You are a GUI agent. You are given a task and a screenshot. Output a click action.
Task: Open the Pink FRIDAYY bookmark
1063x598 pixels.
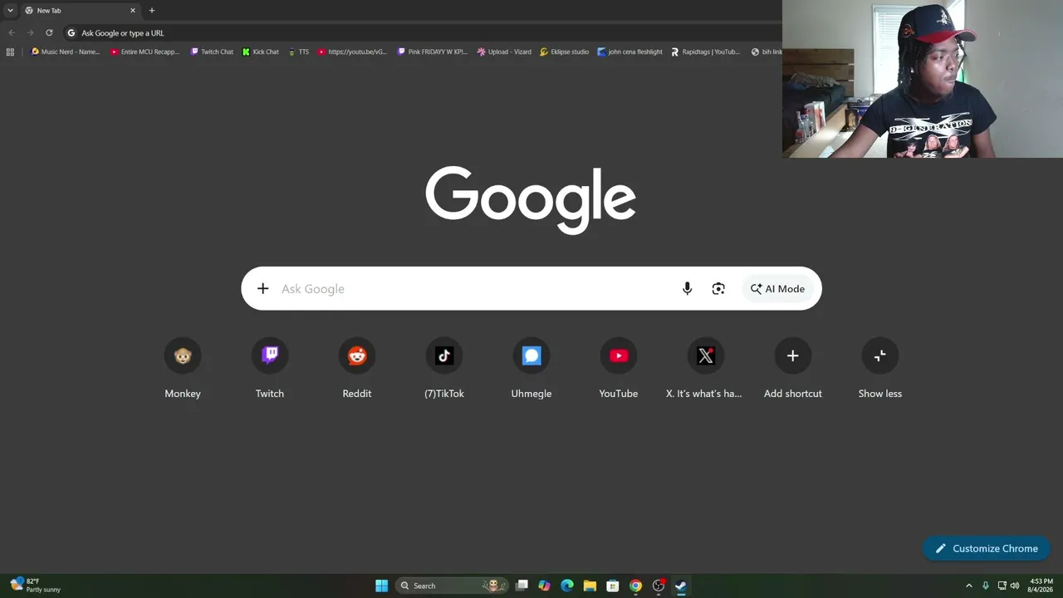tap(433, 51)
